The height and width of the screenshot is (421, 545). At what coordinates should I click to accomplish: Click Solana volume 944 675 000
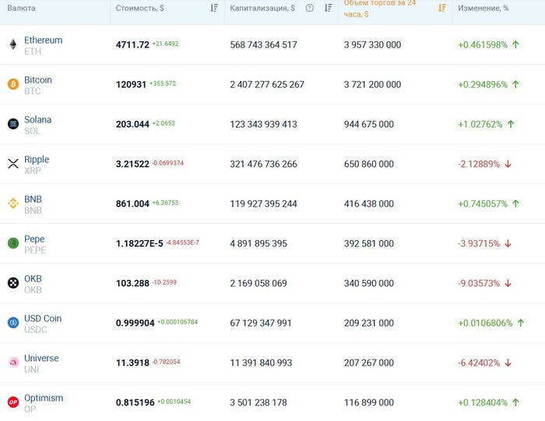369,124
